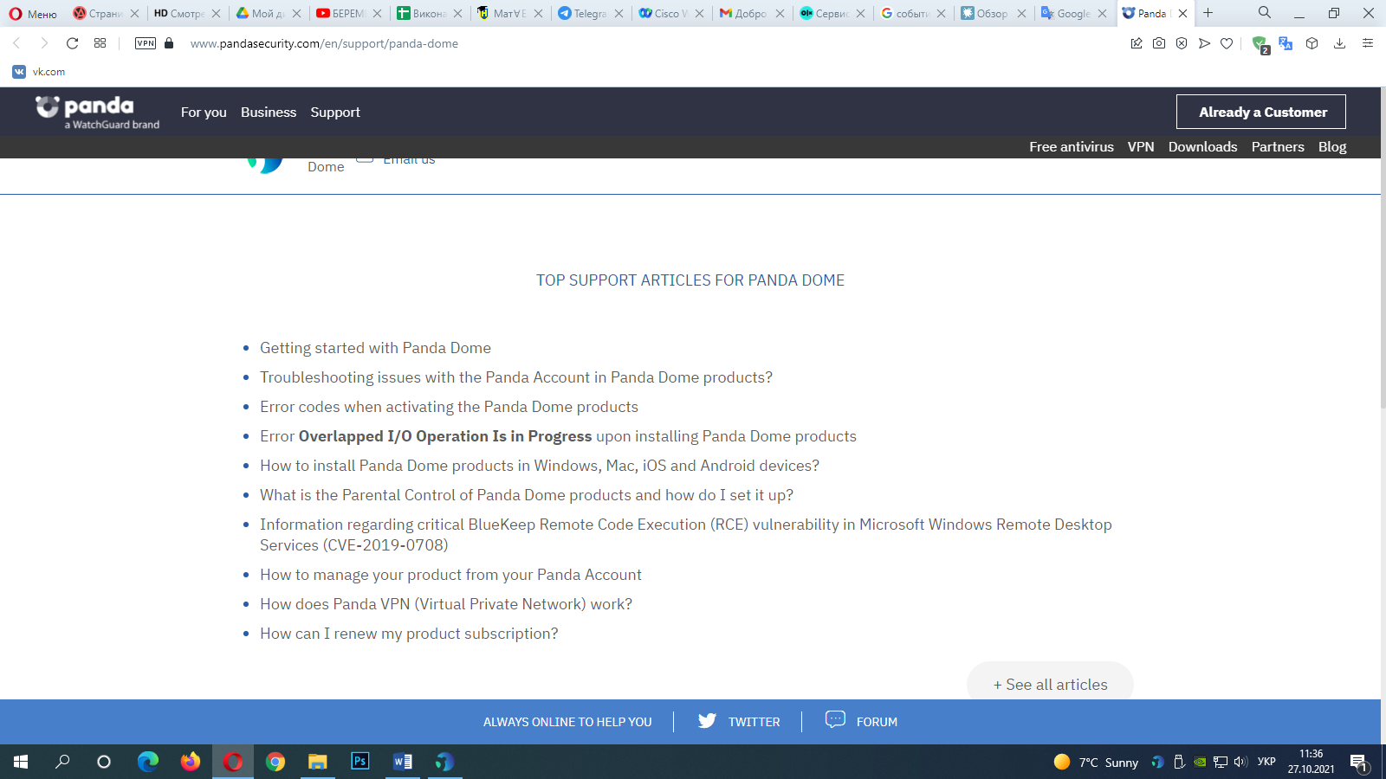The image size is (1386, 779).
Task: Open the notification center icon
Action: (x=1358, y=762)
